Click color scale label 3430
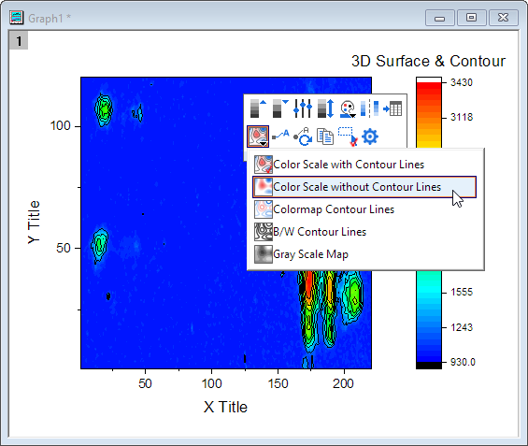The image size is (528, 446). (x=462, y=82)
